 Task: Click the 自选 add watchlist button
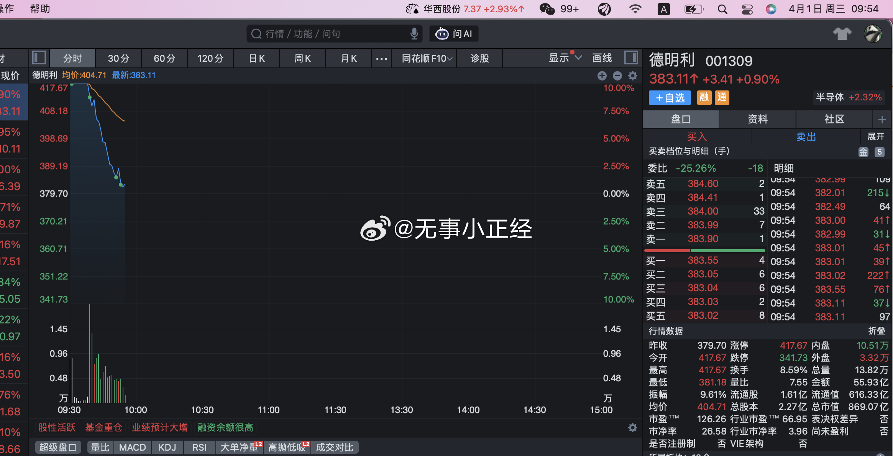pyautogui.click(x=670, y=98)
